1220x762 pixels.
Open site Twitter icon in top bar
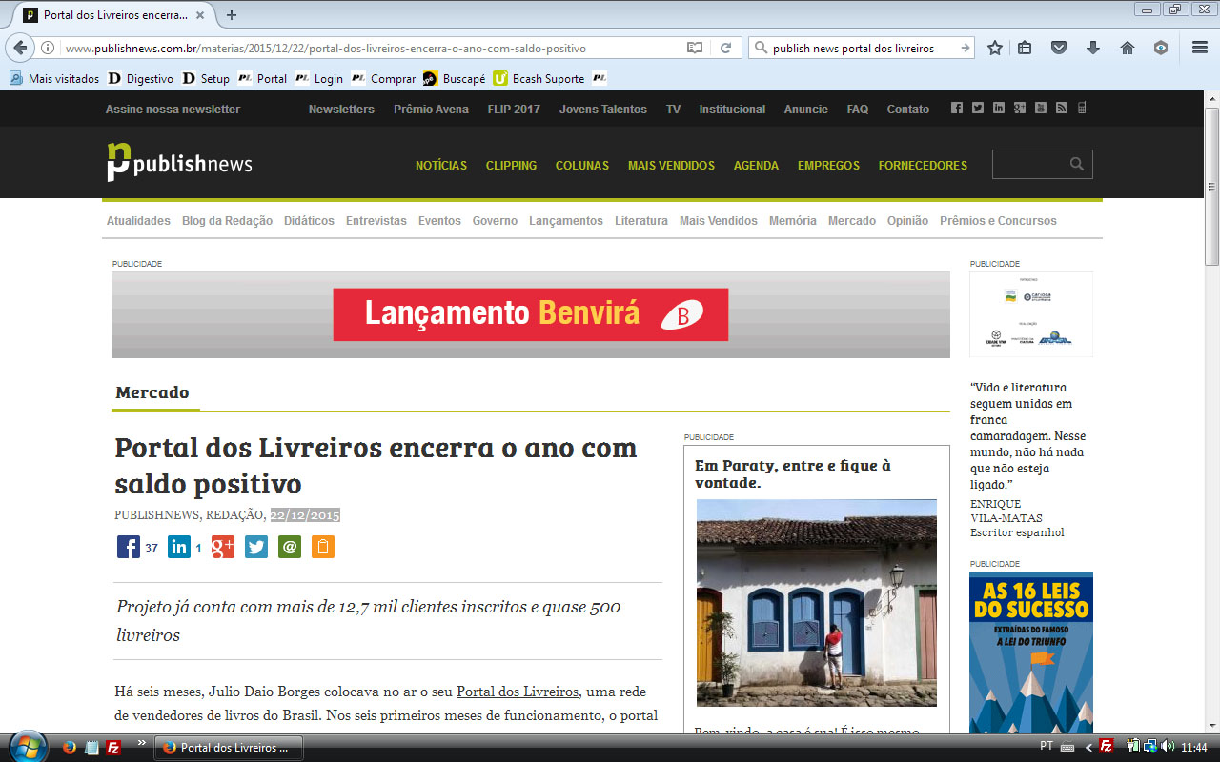[978, 109]
